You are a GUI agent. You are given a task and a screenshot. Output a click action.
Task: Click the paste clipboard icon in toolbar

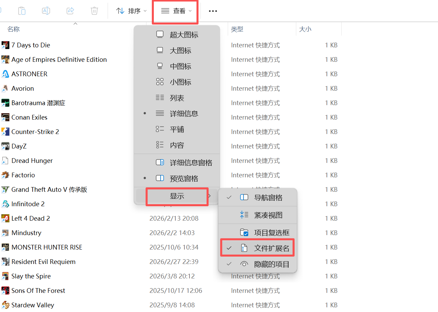(x=22, y=11)
